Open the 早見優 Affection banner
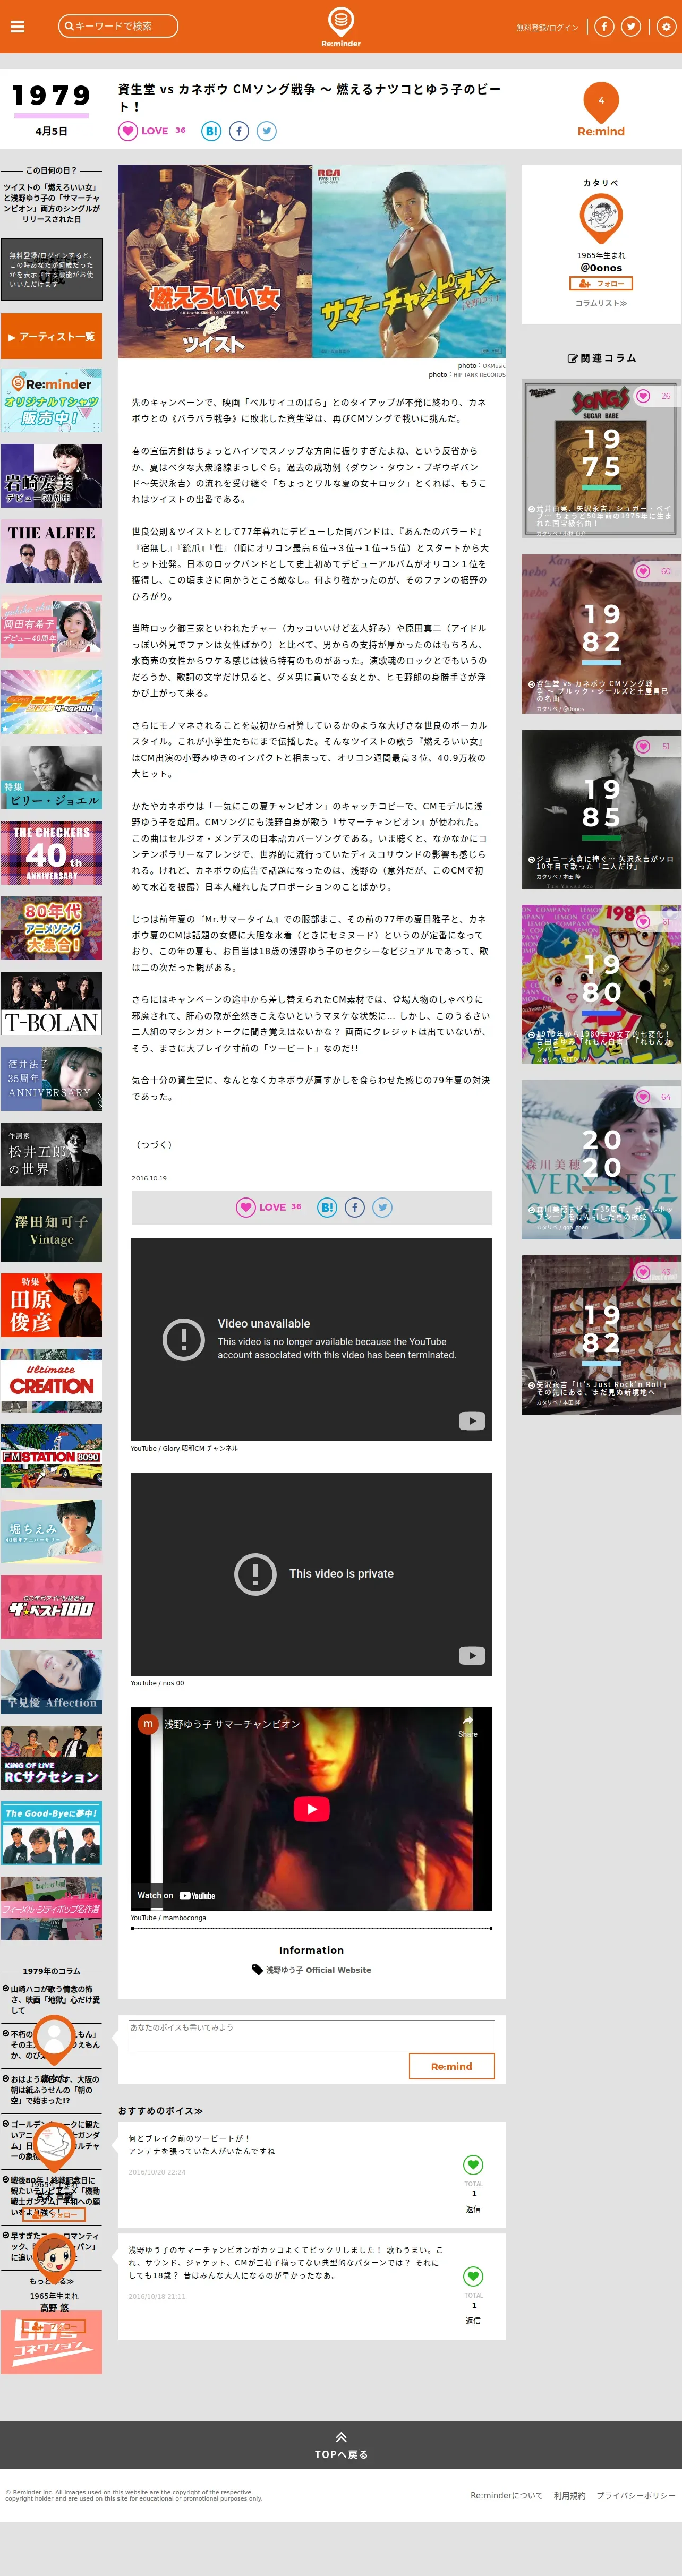Screen dimensions: 682x2576 (x=51, y=1682)
